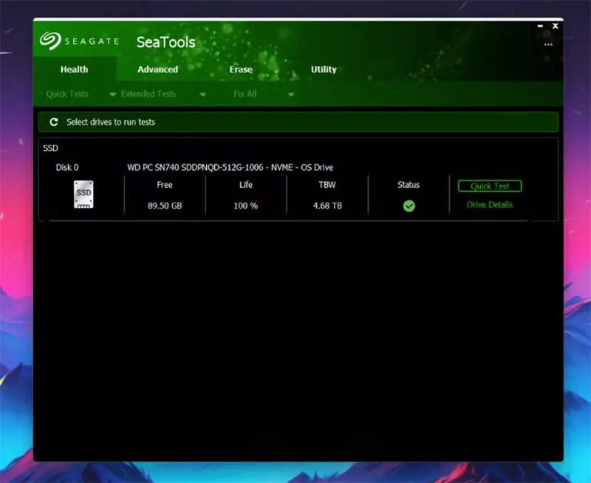
Task: Open the Fix All dropdown arrow
Action: tap(291, 95)
